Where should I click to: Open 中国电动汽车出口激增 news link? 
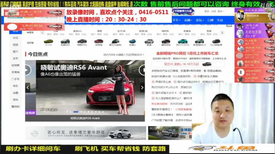[x=165, y=71]
